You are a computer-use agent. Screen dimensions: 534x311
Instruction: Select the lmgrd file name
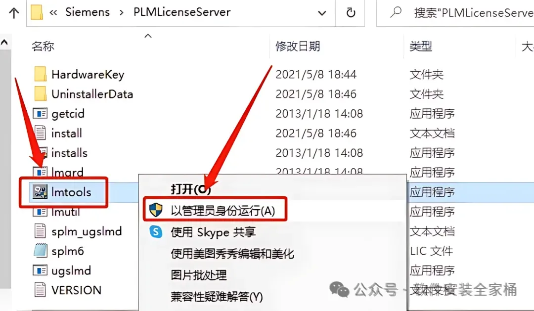[67, 173]
